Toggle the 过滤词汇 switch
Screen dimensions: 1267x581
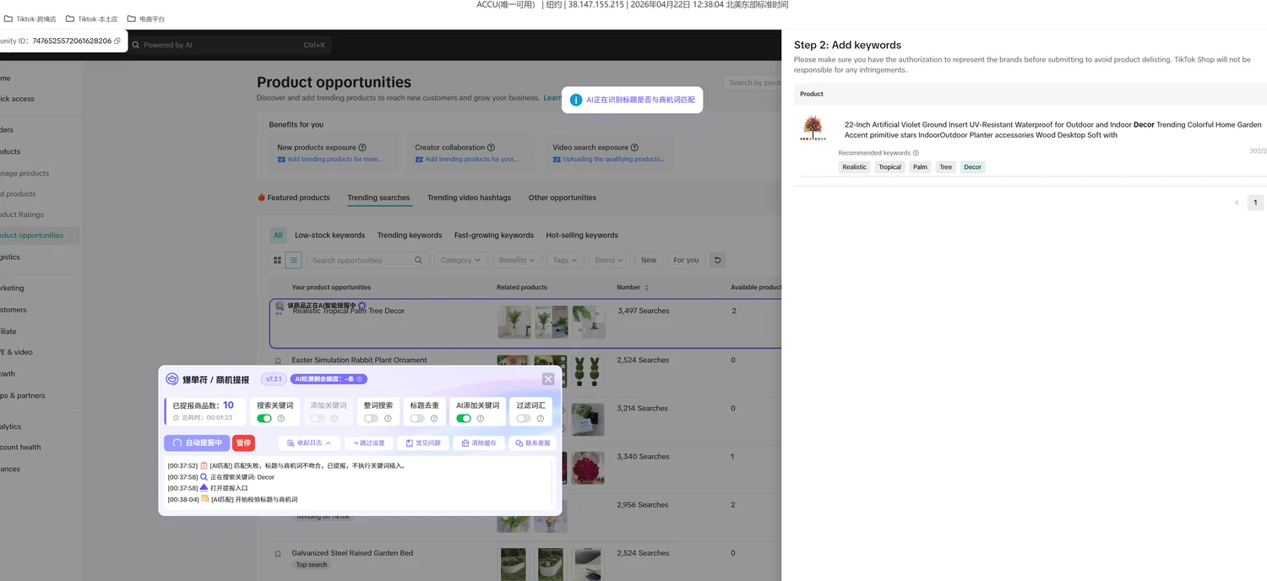coord(524,418)
